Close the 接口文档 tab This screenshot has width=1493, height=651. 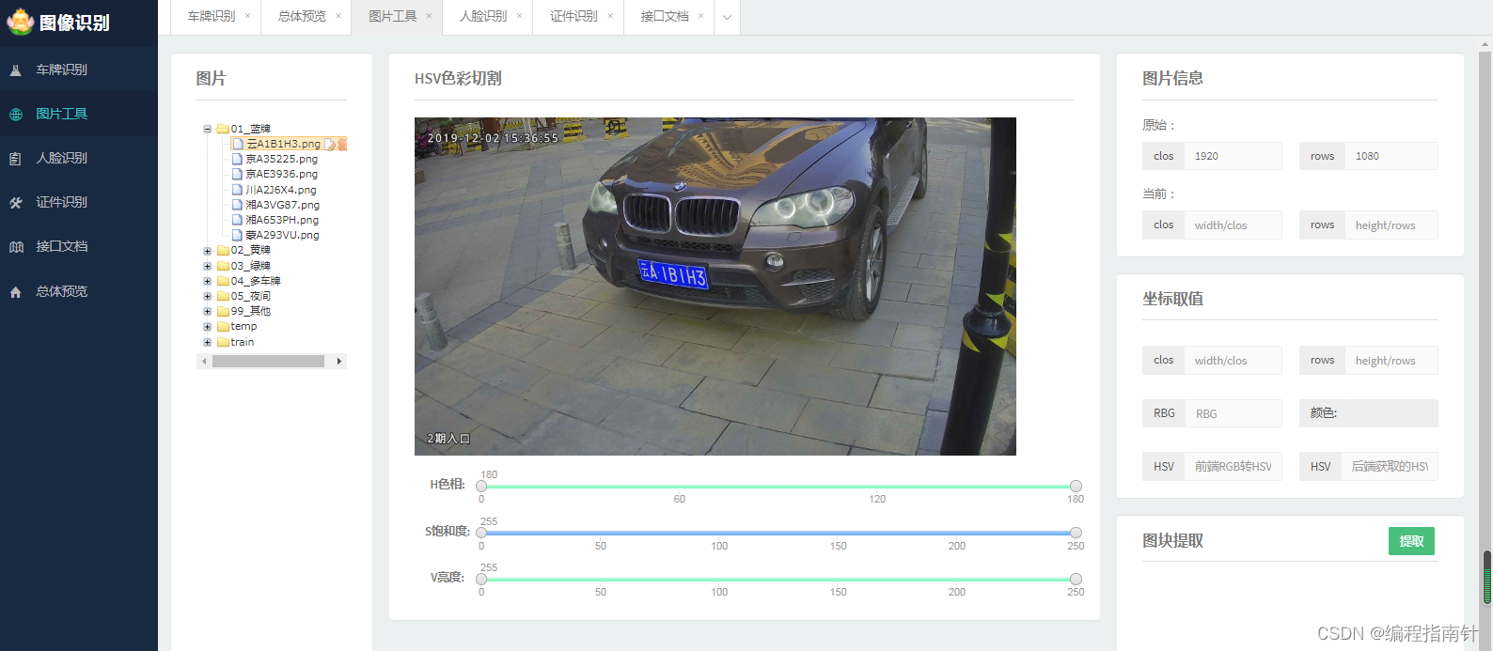[700, 16]
